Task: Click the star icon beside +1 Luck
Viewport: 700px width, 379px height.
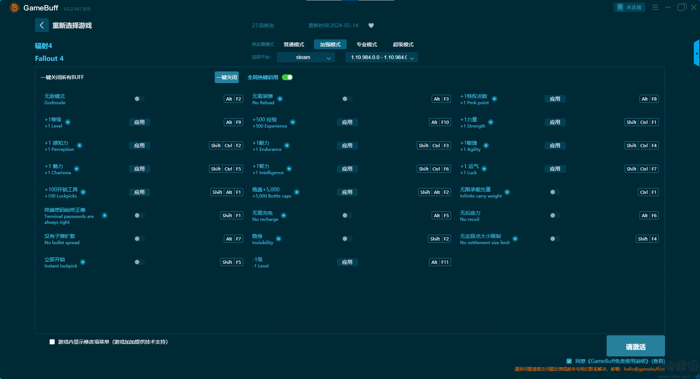Action: (484, 169)
